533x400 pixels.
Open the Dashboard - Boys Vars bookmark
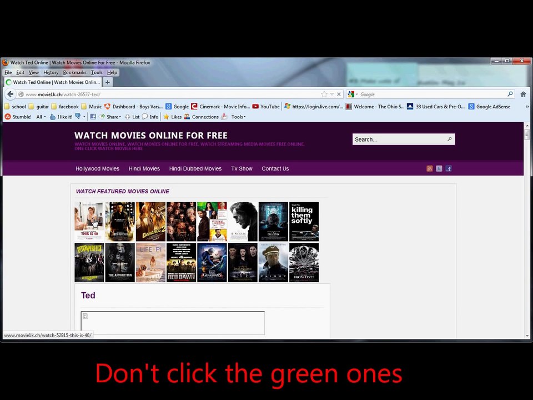(x=133, y=107)
